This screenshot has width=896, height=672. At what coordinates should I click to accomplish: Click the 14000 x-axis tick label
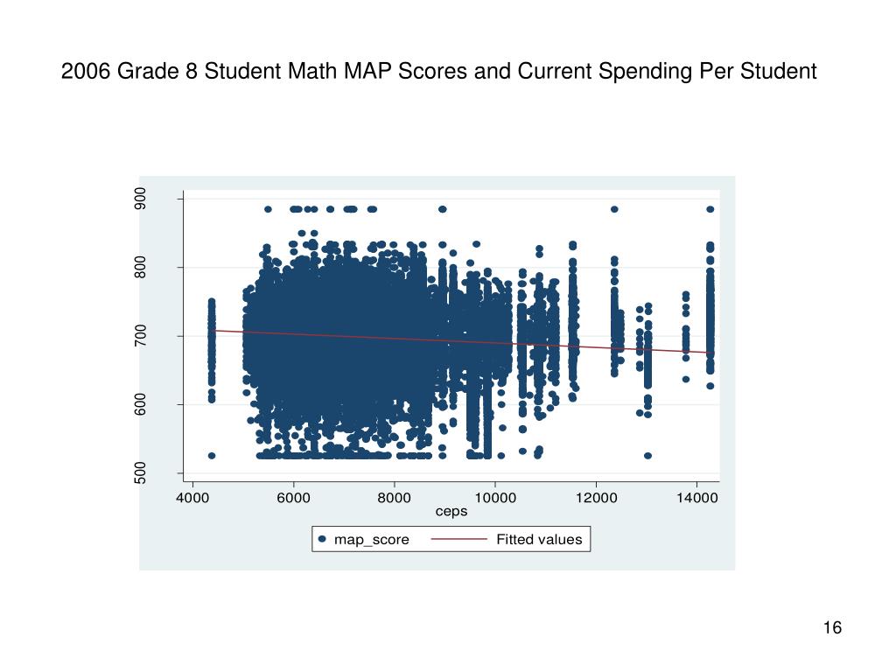point(697,498)
